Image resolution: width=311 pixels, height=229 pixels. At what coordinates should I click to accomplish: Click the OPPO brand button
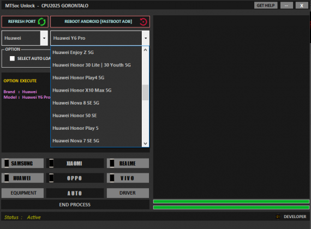(75, 178)
